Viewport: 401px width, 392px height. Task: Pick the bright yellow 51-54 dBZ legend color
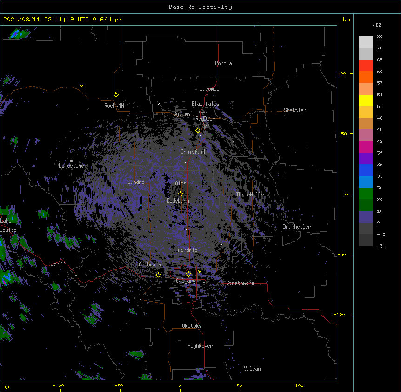click(x=366, y=100)
